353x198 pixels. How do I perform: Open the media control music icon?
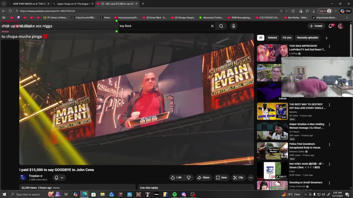(301, 11)
